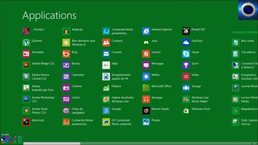The image size is (258, 145).
Task: Open the Astronoid game icon
Action: [x=26, y=122]
